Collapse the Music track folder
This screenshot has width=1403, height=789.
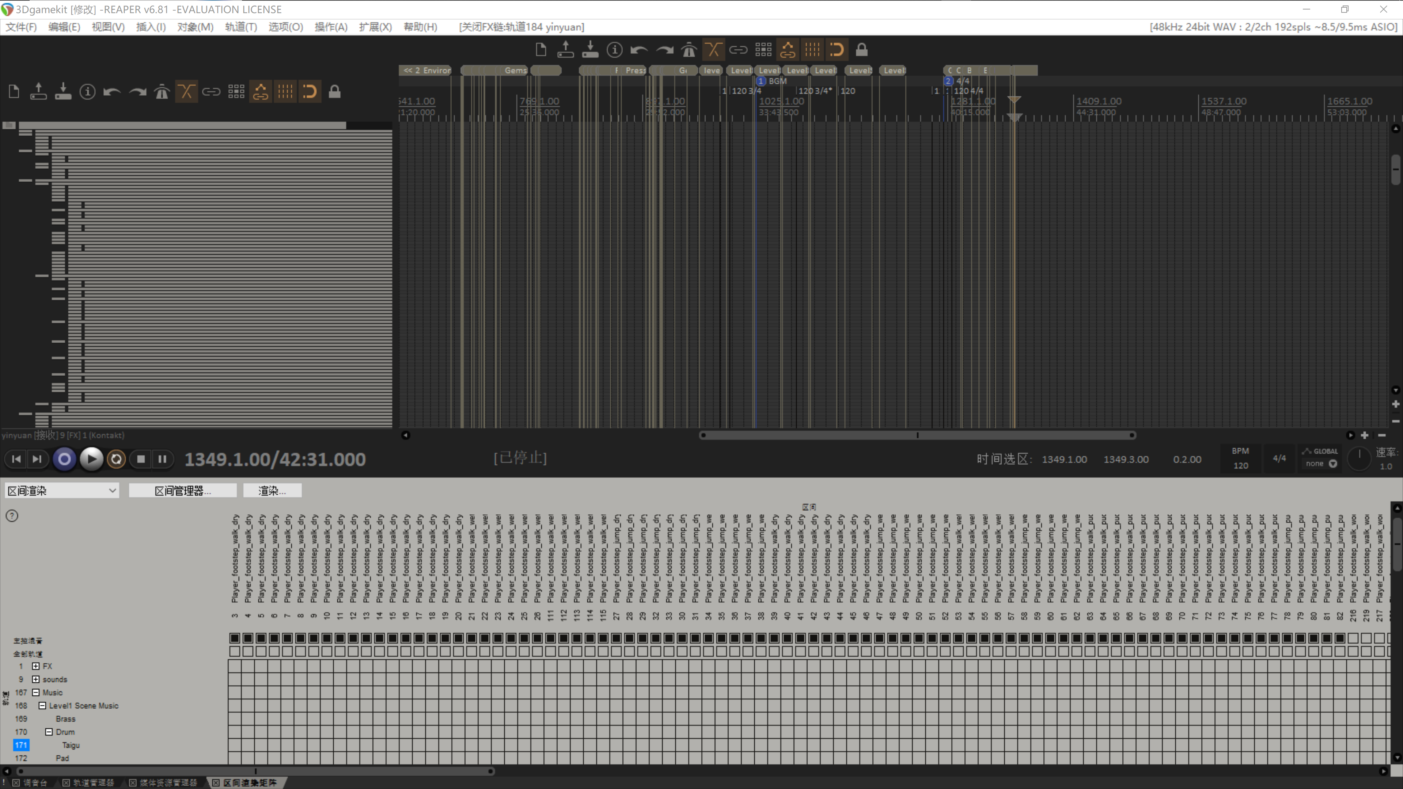36,693
